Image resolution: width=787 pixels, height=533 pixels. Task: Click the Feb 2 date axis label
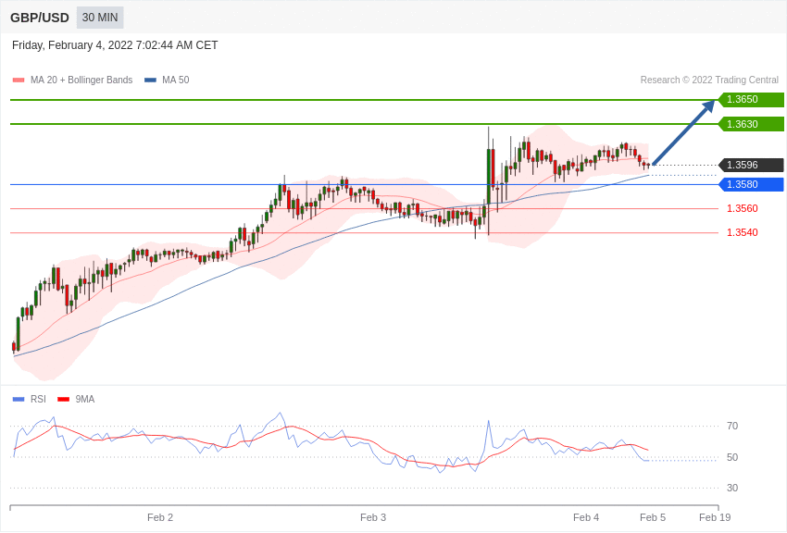click(160, 517)
